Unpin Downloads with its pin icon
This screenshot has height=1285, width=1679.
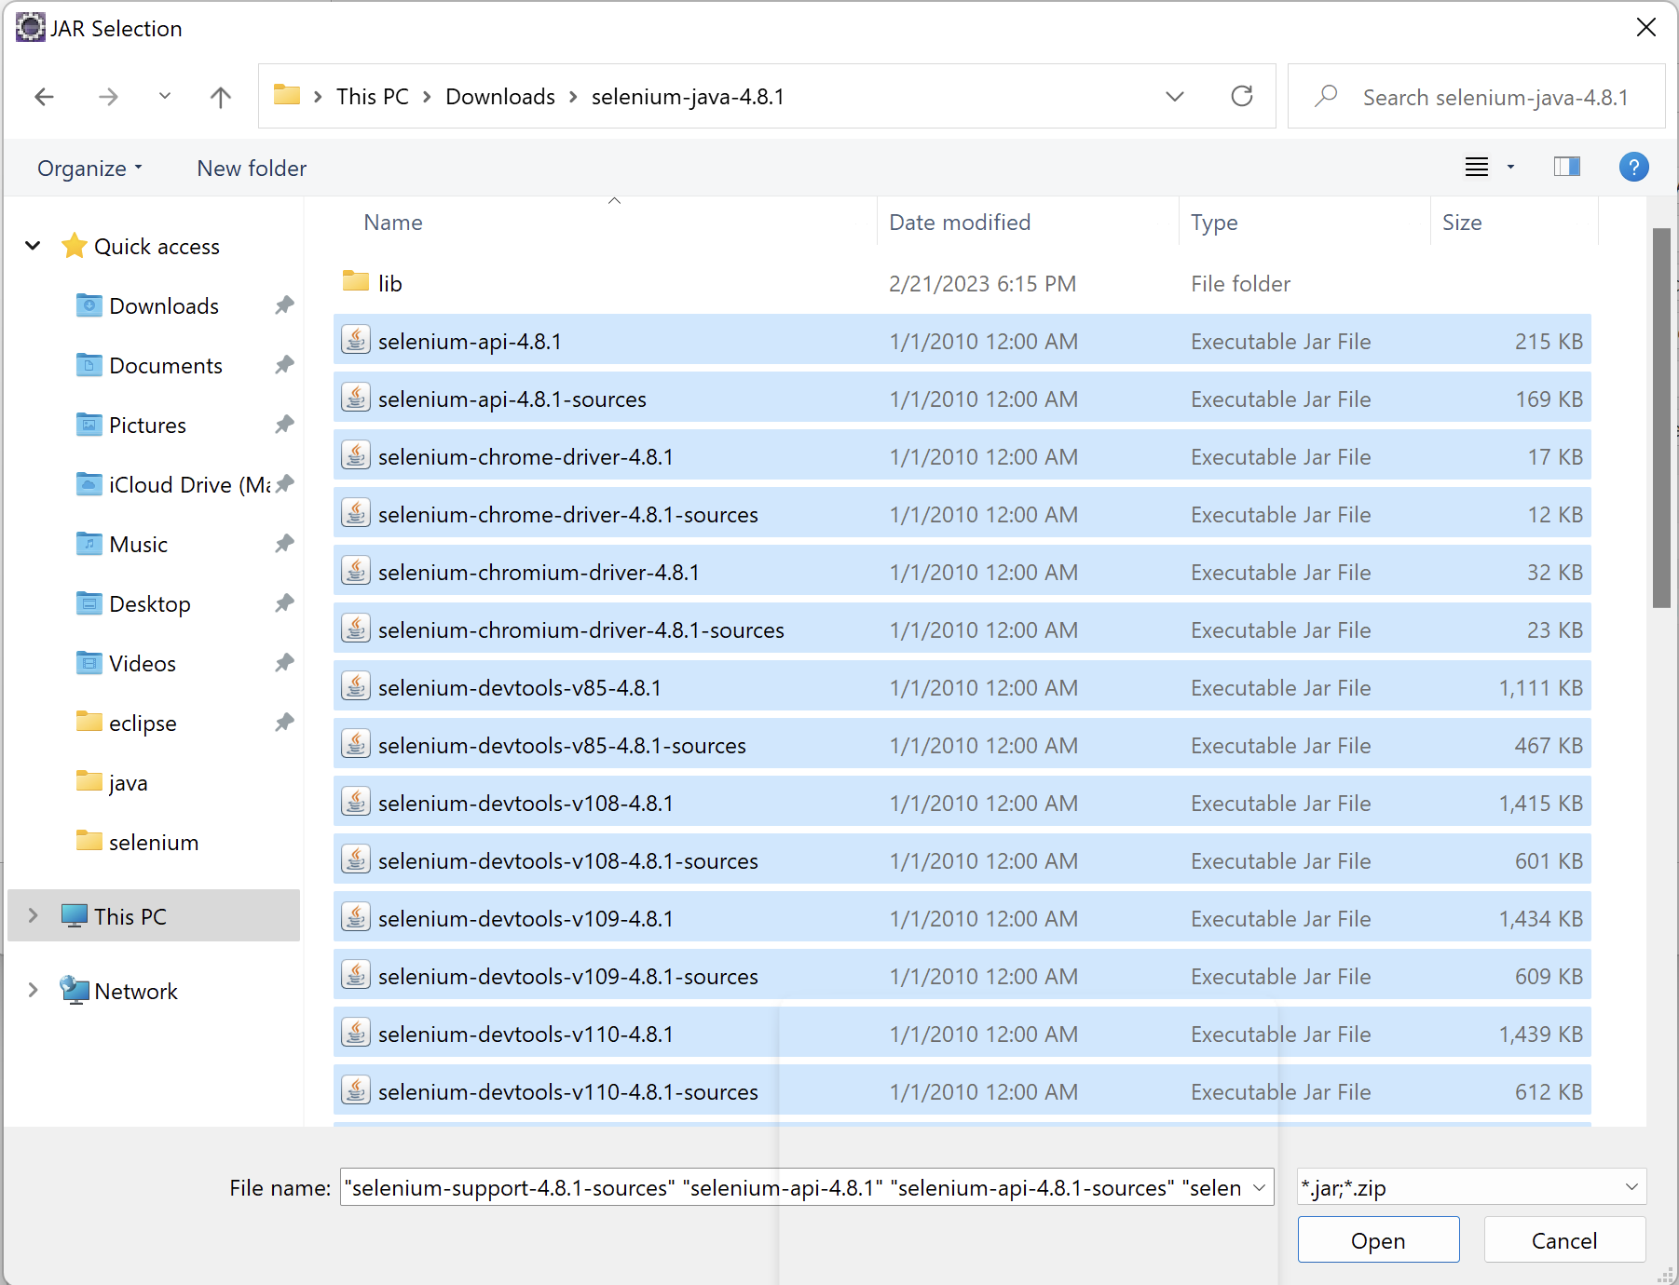(284, 305)
